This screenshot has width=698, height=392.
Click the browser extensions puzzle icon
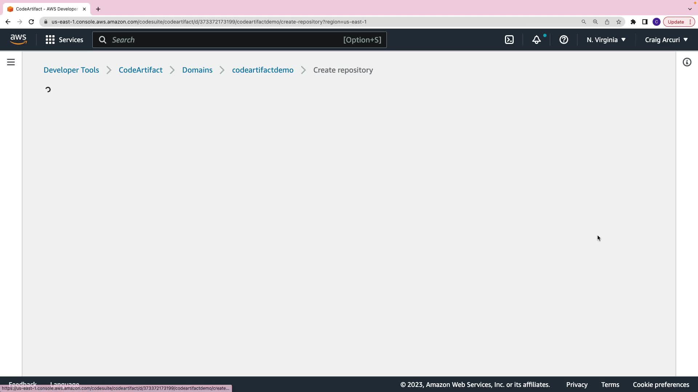[633, 22]
